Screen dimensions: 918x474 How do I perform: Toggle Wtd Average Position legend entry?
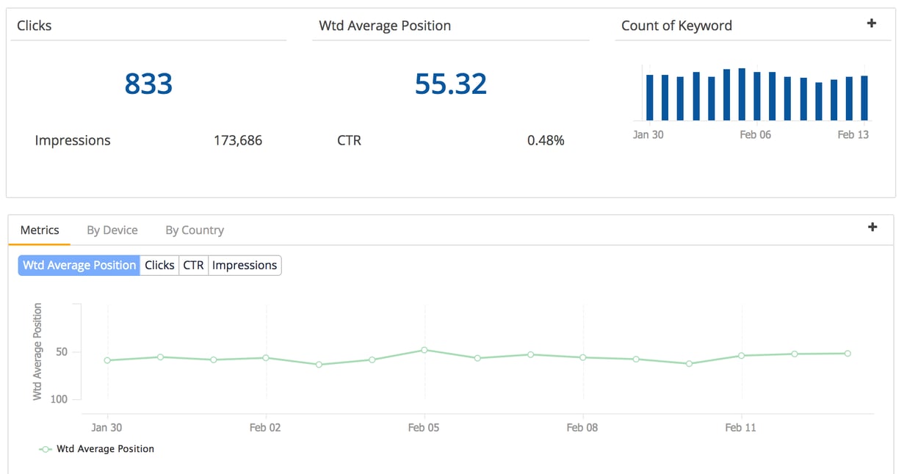(x=97, y=448)
